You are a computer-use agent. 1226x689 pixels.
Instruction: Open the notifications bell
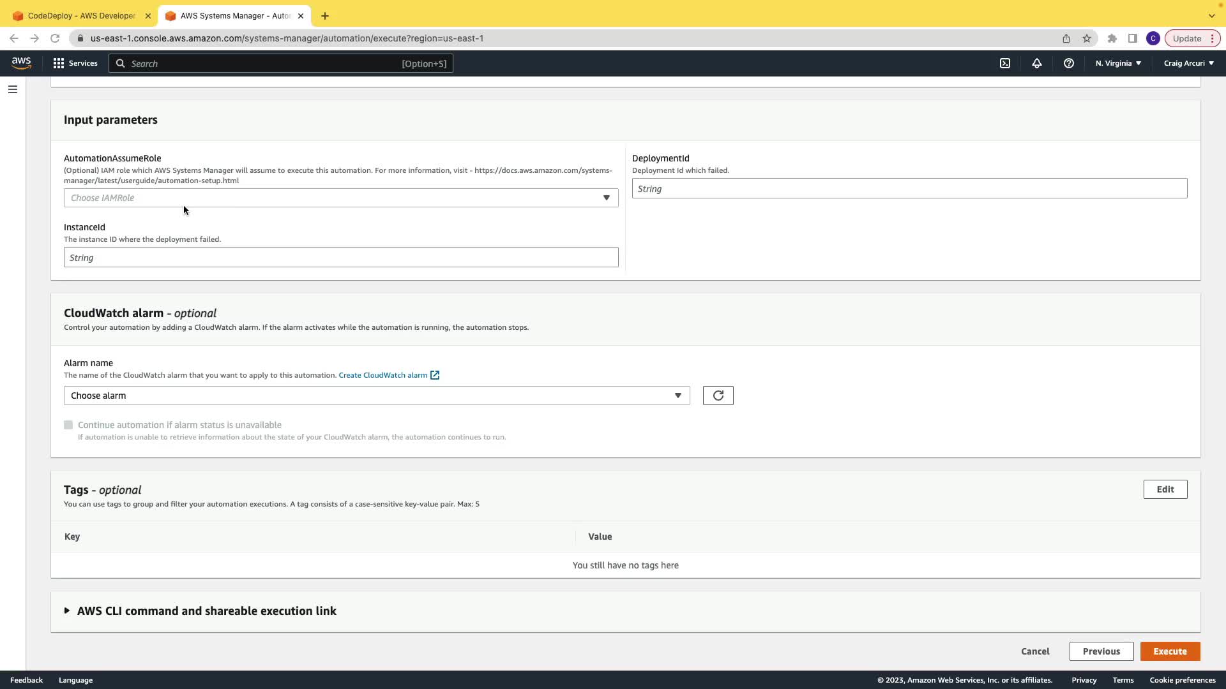[x=1037, y=63]
